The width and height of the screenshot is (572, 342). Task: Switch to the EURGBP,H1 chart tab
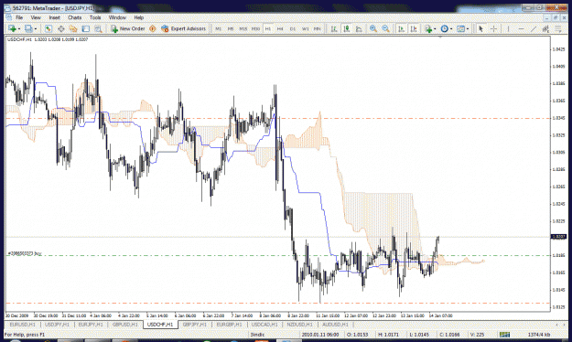(229, 325)
